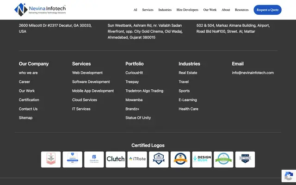
Task: View the CuriousHit portfolio project
Action: click(x=134, y=73)
